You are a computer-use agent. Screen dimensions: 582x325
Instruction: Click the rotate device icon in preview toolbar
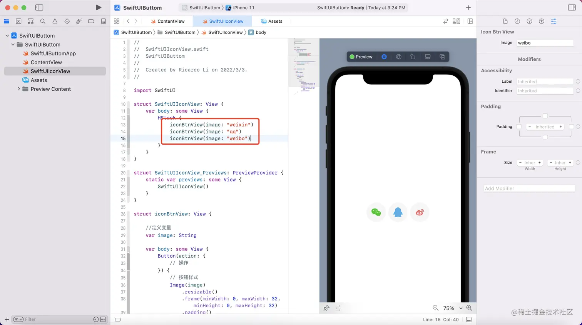coord(412,57)
